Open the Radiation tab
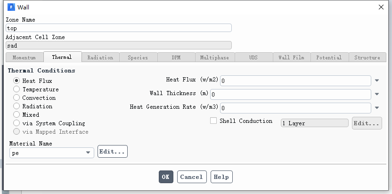 pos(100,57)
